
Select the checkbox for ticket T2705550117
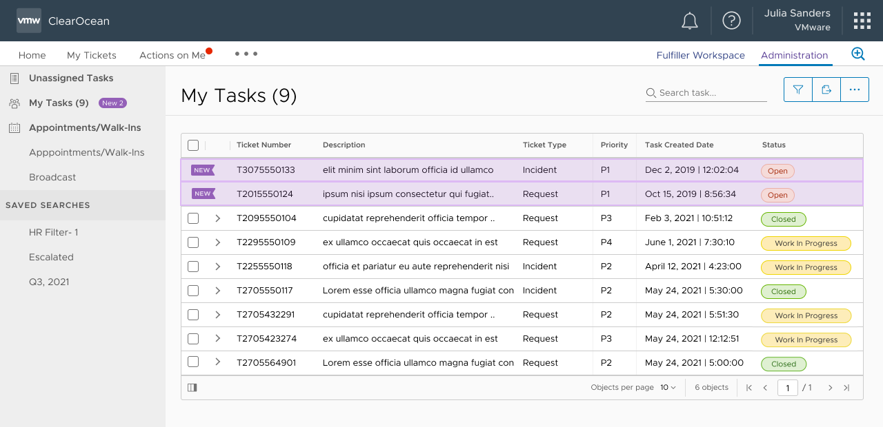pyautogui.click(x=193, y=291)
